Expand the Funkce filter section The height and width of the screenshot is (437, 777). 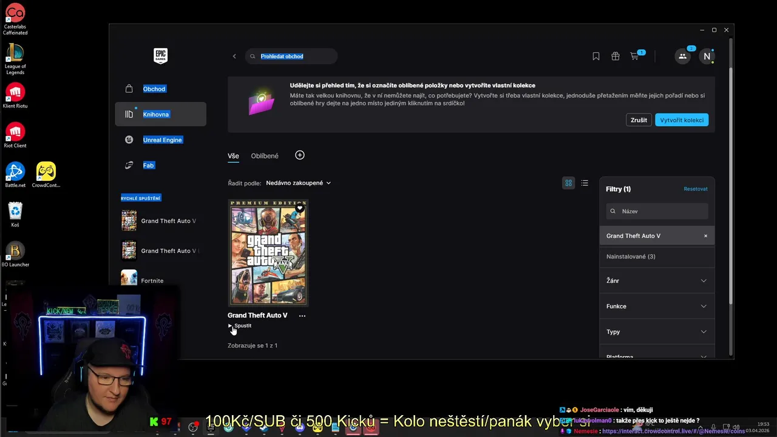tap(657, 306)
